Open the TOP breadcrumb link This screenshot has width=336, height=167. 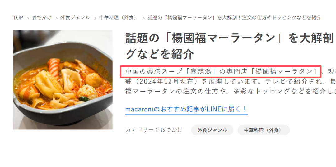point(18,17)
